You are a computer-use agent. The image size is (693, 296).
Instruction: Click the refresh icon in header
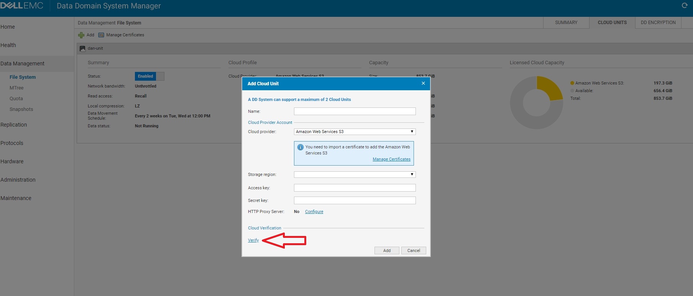point(684,5)
